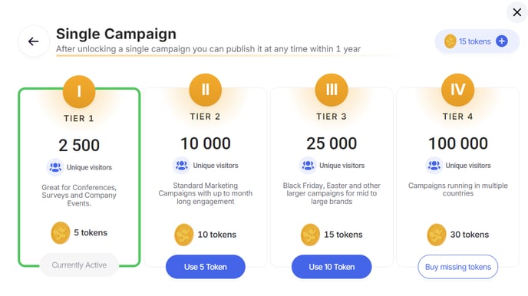Click the gold coin in token balance
The image size is (528, 296).
[450, 41]
